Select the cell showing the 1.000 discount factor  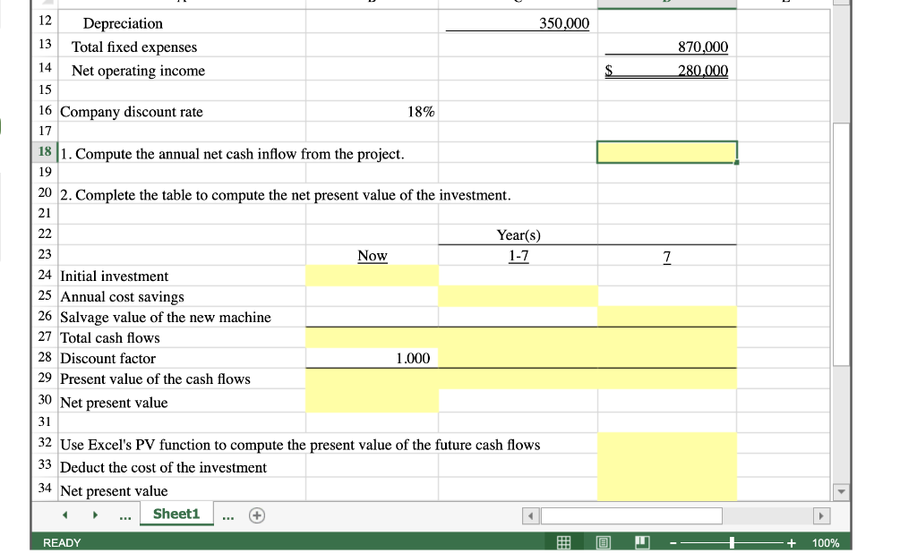point(373,358)
